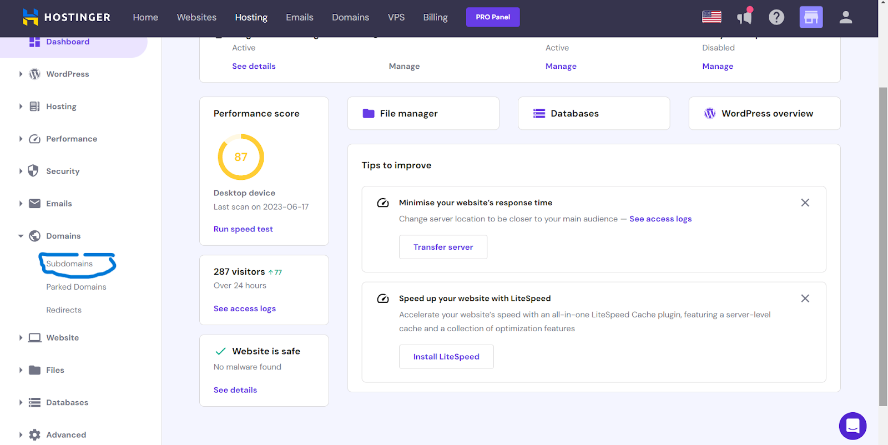Click the Files folder icon in the sidebar
Screen dimensions: 888x445
coord(34,370)
